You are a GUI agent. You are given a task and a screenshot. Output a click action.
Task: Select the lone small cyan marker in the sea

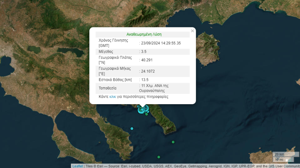point(132,129)
